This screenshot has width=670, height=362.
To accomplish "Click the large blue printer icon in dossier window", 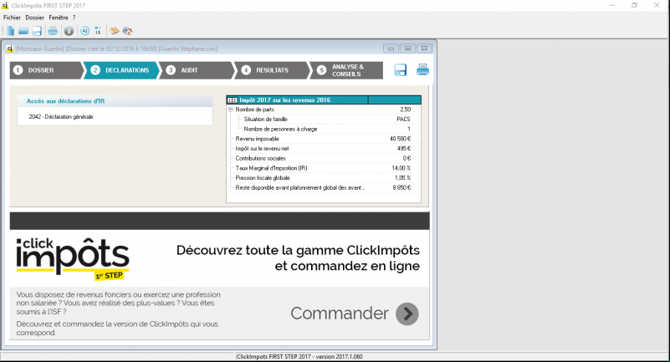I will click(x=422, y=69).
